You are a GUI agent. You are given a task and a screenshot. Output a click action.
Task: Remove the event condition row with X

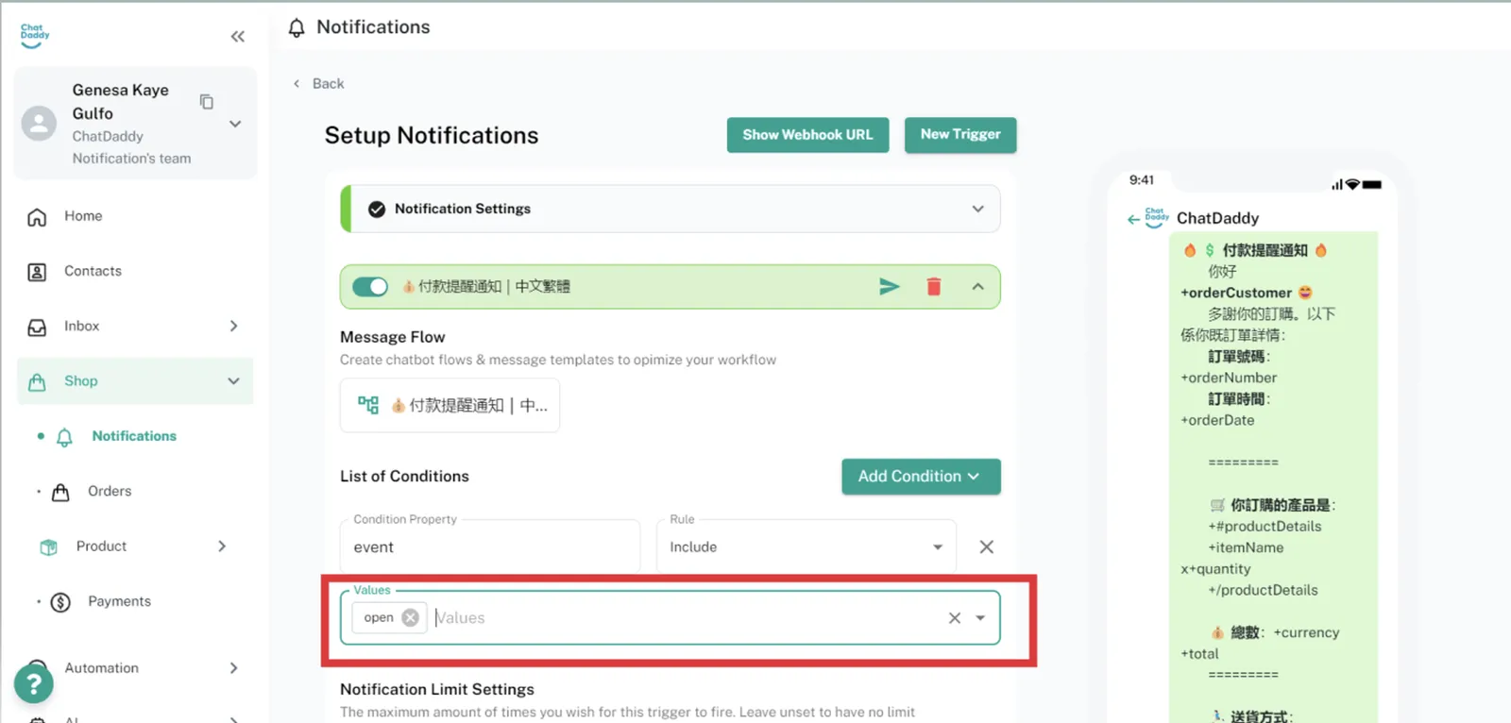986,547
